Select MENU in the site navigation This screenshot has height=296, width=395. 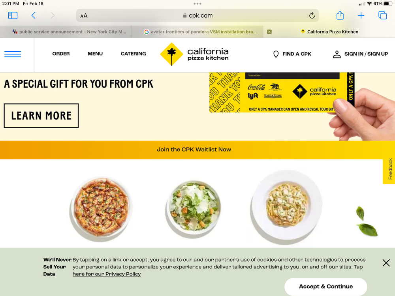(95, 54)
